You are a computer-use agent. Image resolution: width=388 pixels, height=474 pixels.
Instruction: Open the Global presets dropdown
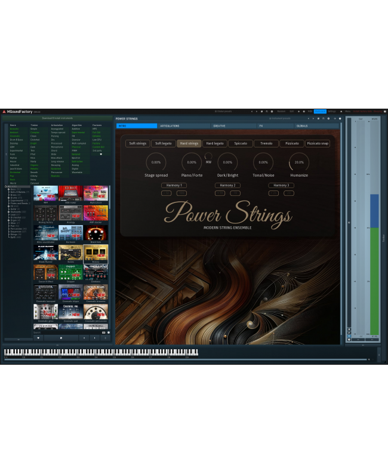click(x=223, y=111)
